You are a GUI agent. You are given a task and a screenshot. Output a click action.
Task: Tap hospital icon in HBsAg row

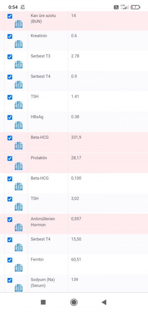point(18,125)
